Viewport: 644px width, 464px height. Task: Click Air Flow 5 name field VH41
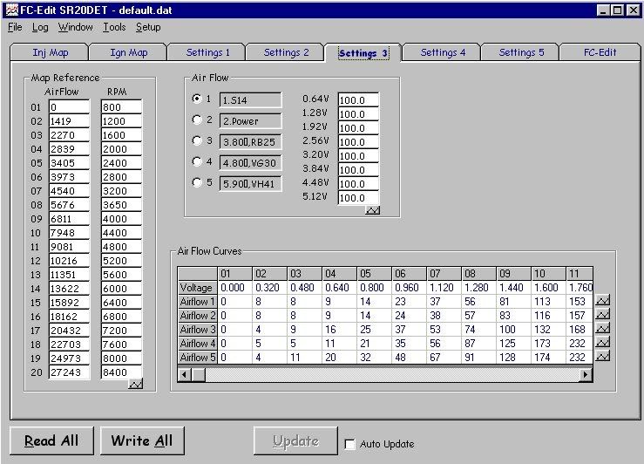250,184
